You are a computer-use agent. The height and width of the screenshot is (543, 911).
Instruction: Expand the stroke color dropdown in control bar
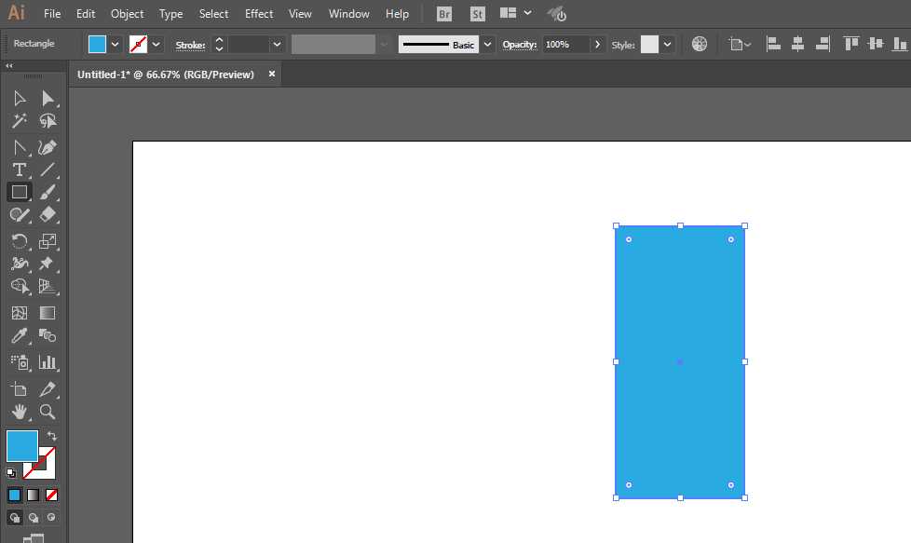(x=156, y=44)
